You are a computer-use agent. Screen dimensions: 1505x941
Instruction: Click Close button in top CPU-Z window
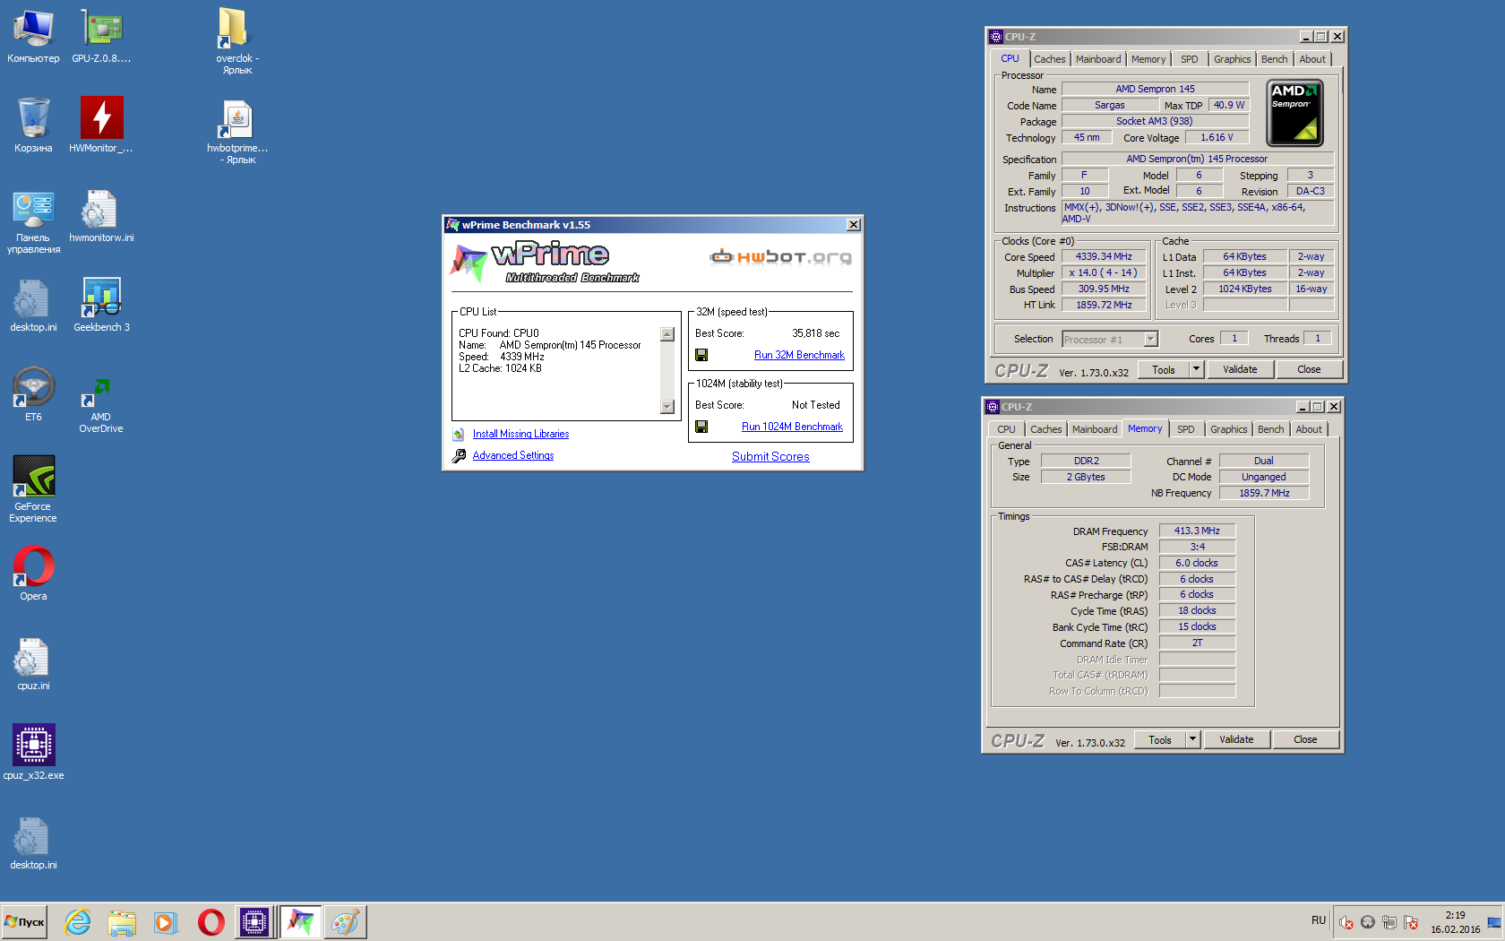pos(1309,369)
